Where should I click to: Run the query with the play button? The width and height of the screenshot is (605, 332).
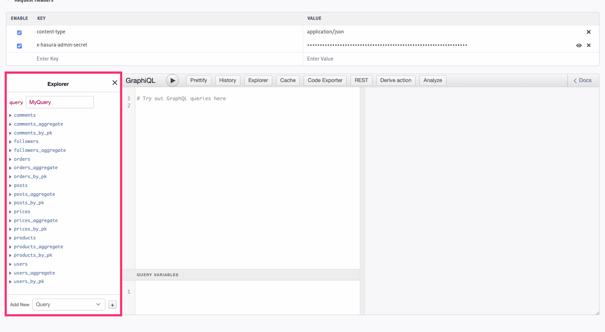(172, 80)
